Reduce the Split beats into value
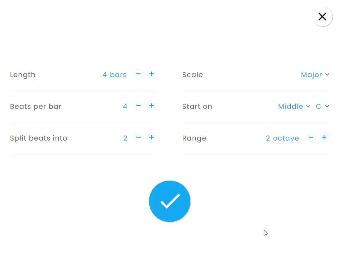The image size is (339, 254). 138,138
